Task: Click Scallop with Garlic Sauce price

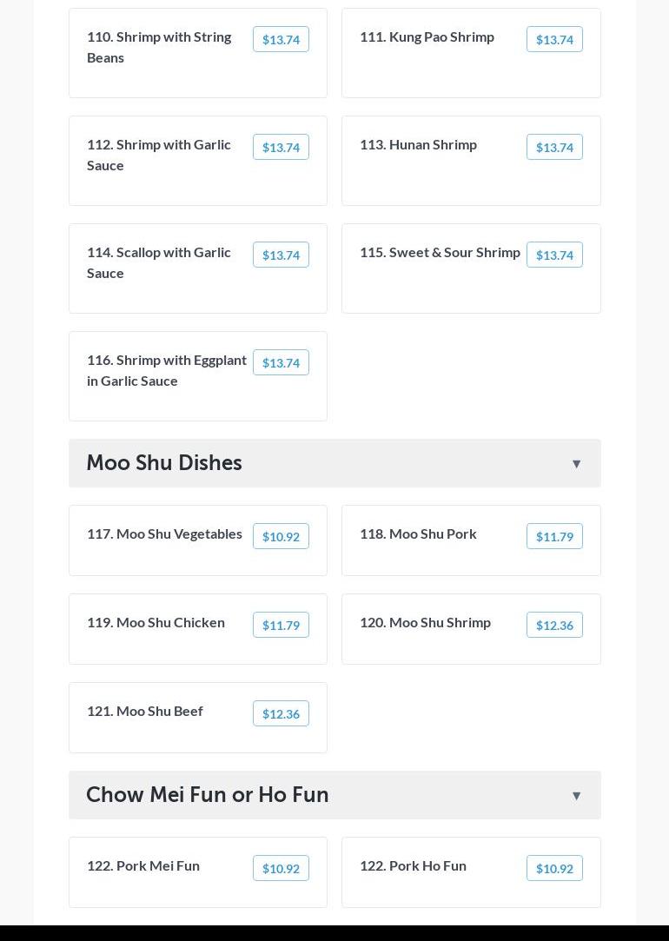Action: click(x=281, y=255)
